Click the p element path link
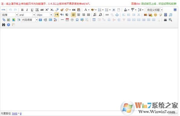The image size is (180, 116). (21, 114)
